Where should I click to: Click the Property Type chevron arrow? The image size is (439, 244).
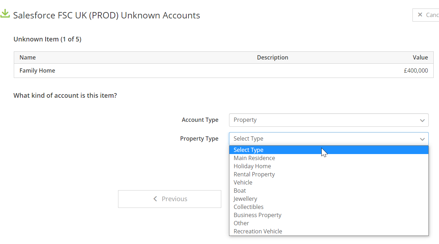(x=422, y=139)
